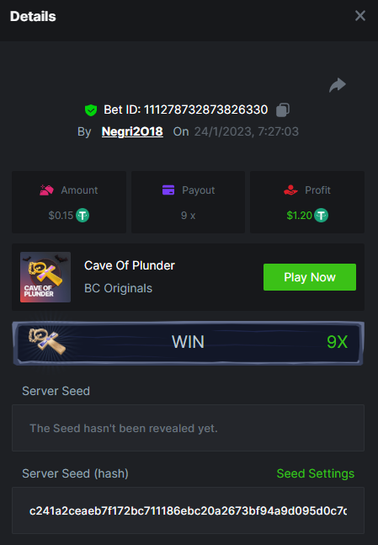Open Negri2018 user profile link
Screen dimensions: 378x545
click(x=132, y=131)
